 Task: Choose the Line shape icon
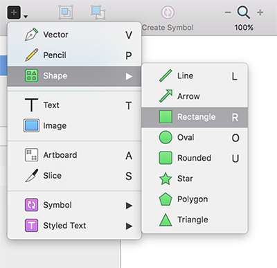point(166,75)
